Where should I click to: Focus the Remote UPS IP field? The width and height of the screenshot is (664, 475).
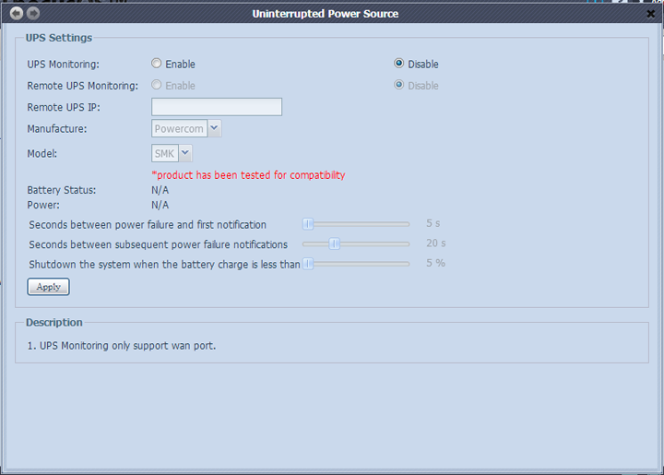[x=217, y=107]
